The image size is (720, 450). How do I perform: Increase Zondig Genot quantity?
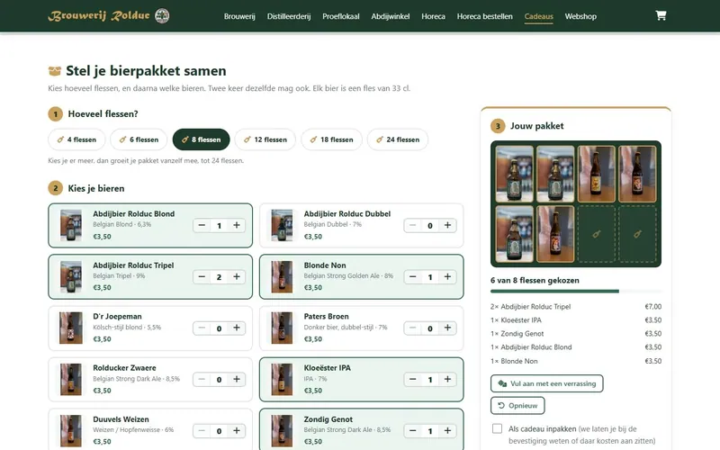click(447, 431)
